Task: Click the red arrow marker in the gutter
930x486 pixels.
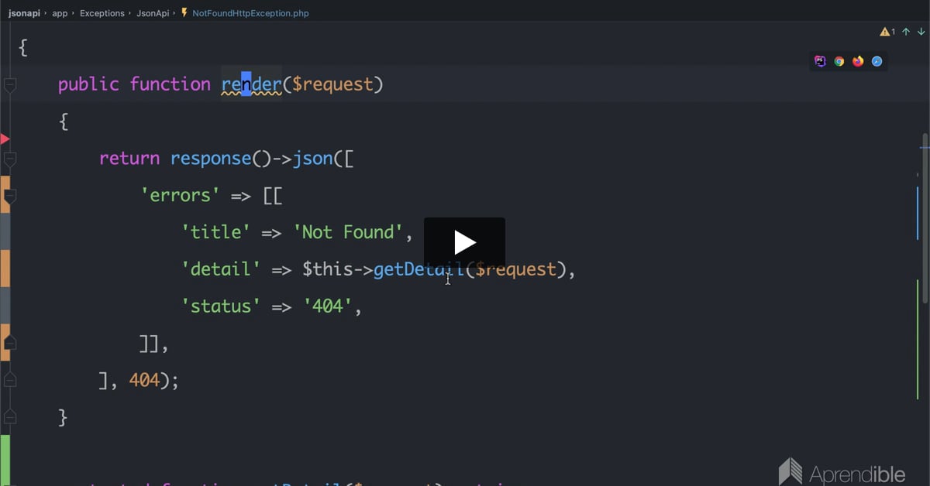Action: [5, 139]
